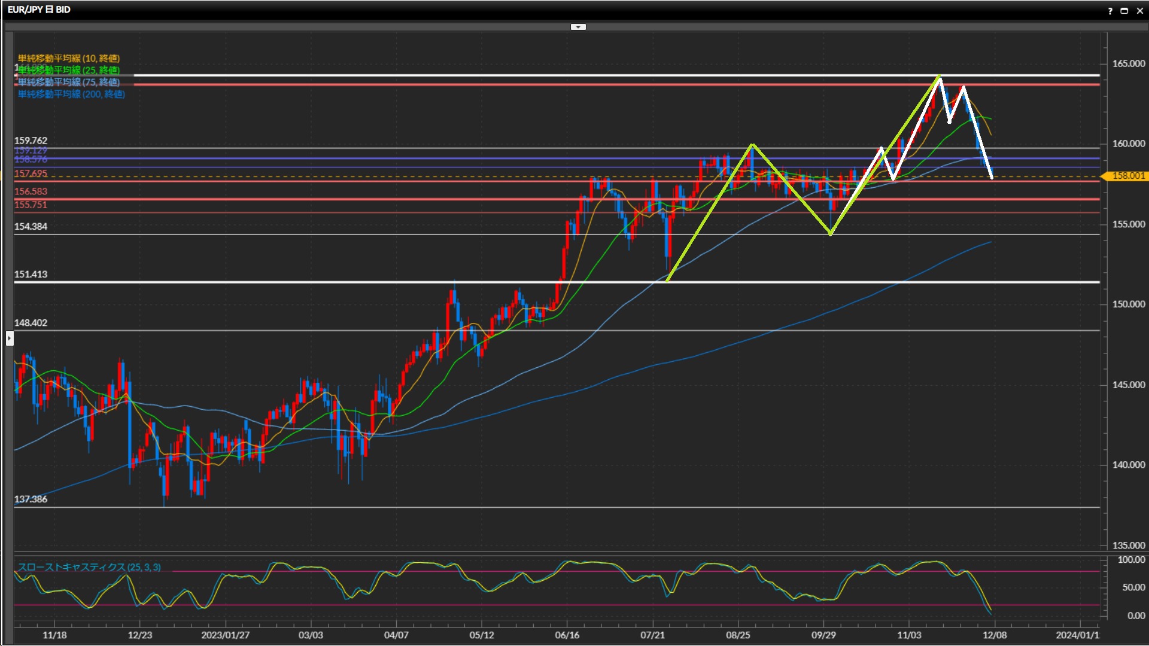Click the 154.384 horizontal line label
The width and height of the screenshot is (1149, 646).
click(x=31, y=226)
